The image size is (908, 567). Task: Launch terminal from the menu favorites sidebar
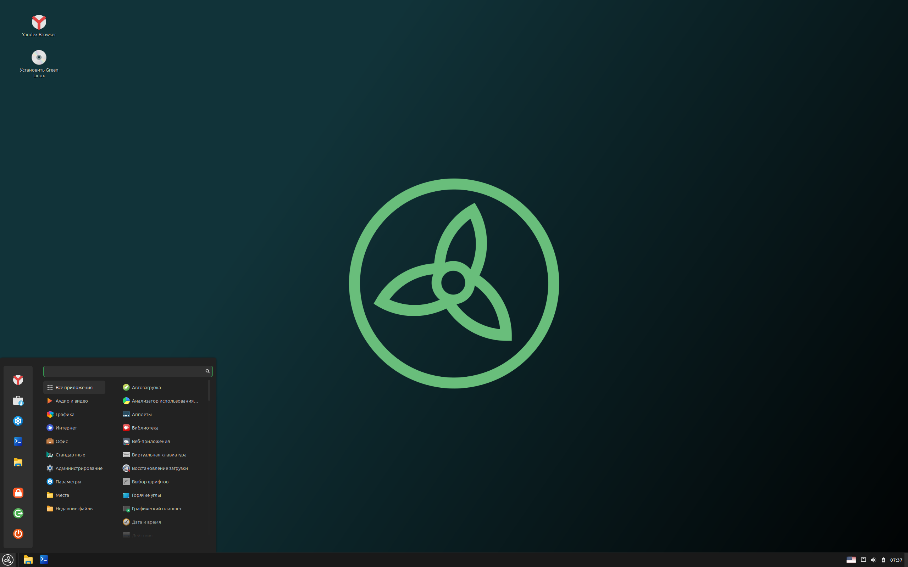pos(18,442)
